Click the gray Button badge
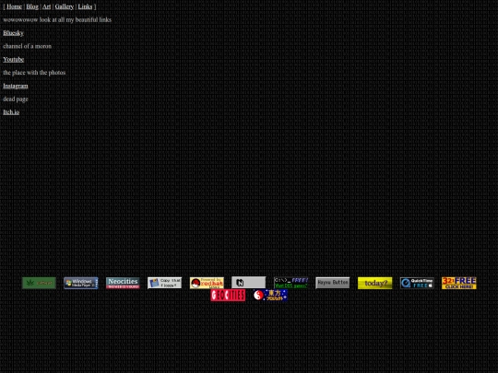Image resolution: width=498 pixels, height=373 pixels. tap(333, 283)
